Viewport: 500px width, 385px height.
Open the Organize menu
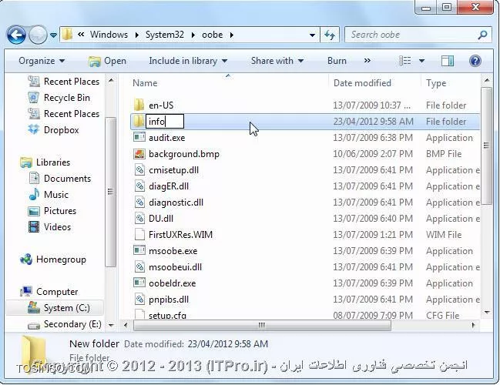(x=42, y=61)
